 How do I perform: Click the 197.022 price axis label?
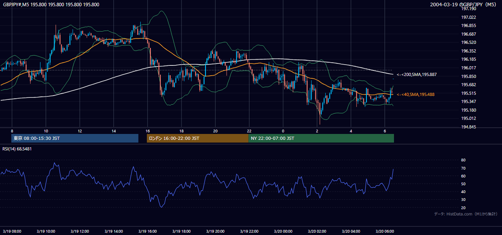pyautogui.click(x=468, y=17)
